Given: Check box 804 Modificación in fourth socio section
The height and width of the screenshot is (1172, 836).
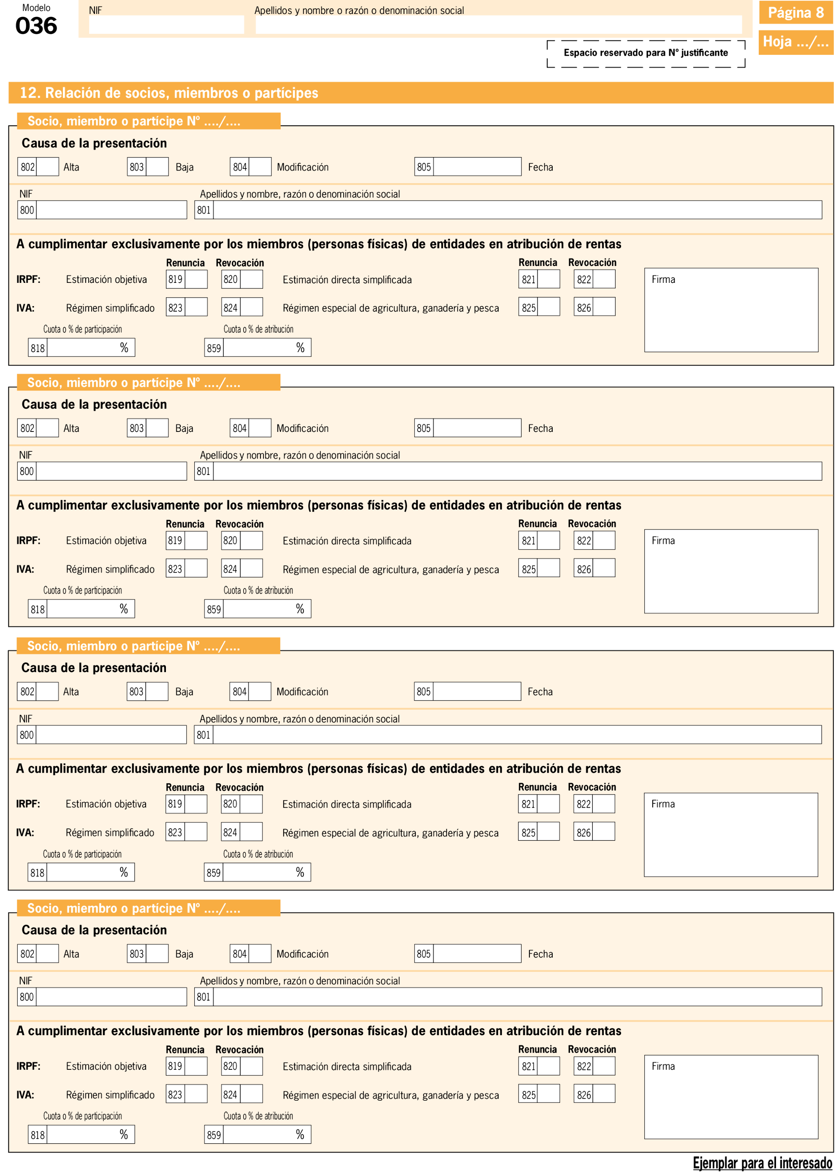Looking at the screenshot, I should 260,954.
